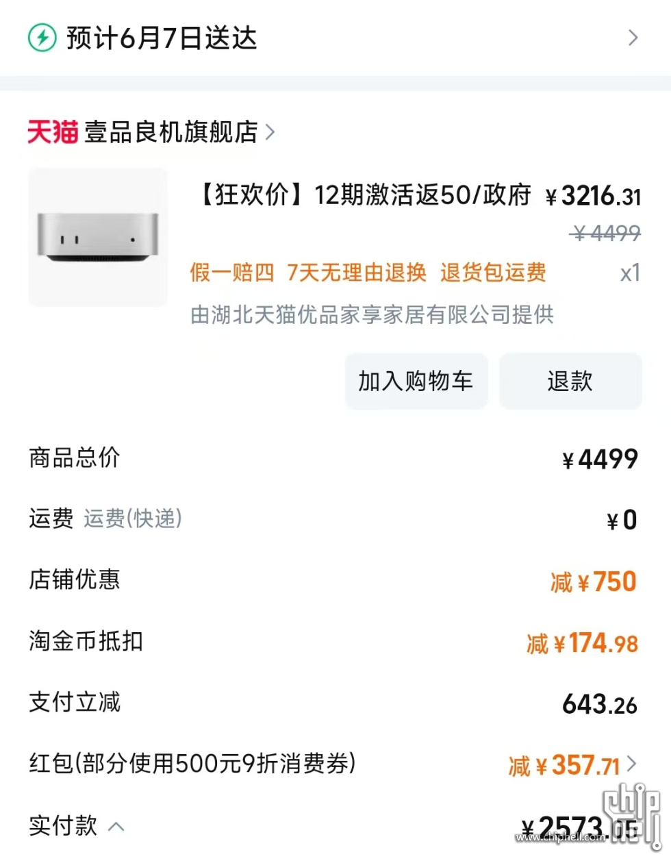The width and height of the screenshot is (671, 861).
Task: Collapse the 实付款 details arrow
Action: click(x=116, y=826)
